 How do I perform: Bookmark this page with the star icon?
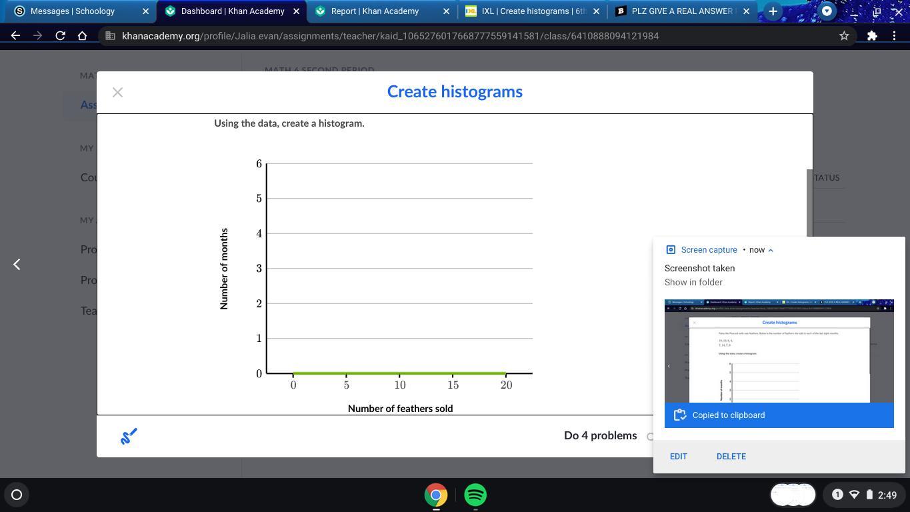[844, 36]
